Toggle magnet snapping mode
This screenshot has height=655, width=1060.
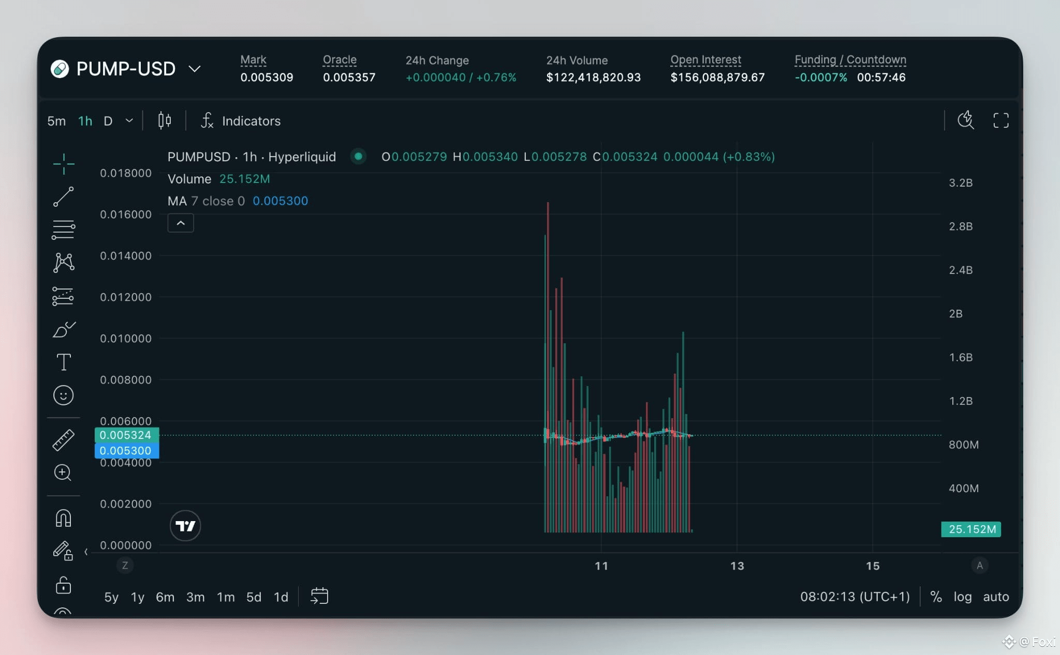63,518
